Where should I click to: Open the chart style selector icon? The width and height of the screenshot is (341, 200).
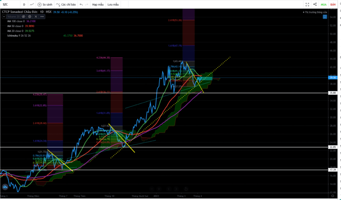[32, 4]
